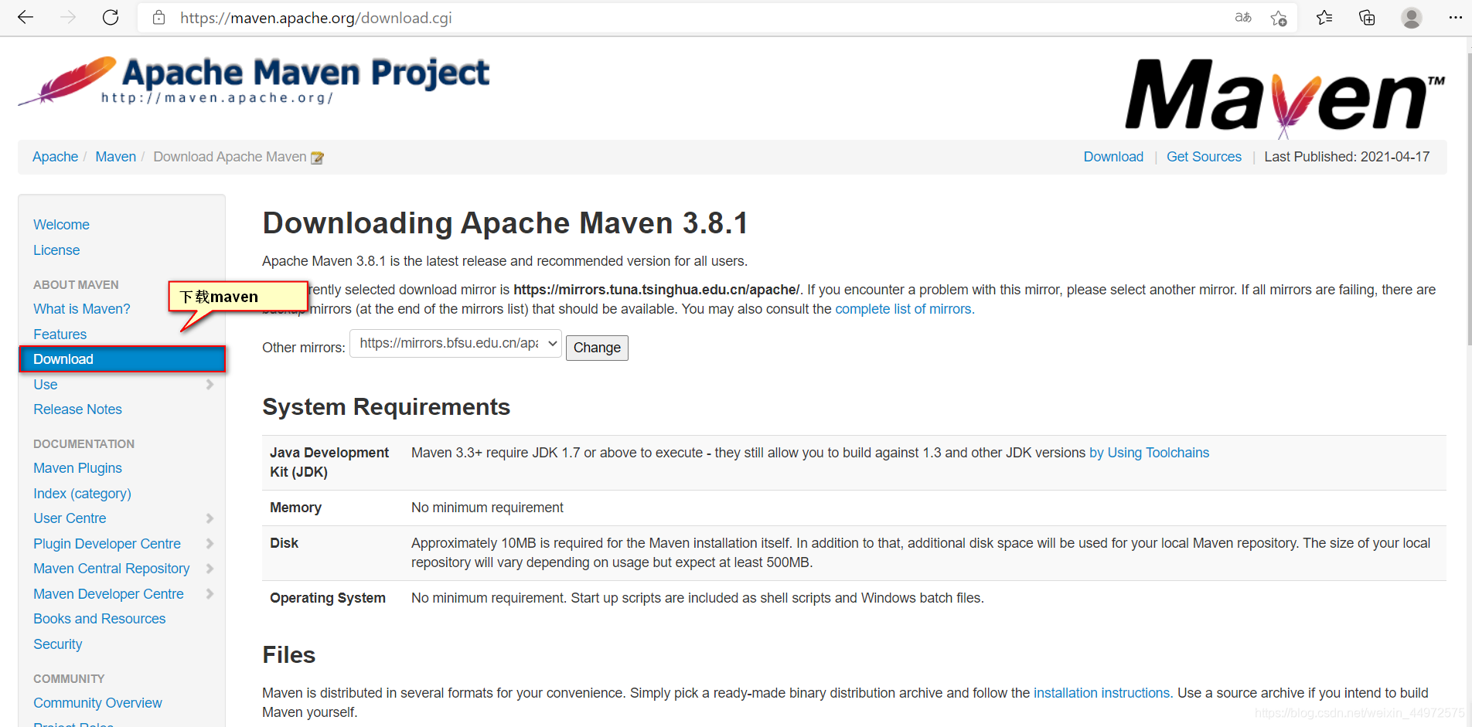Open Plugin Developer Centre sidebar link
The image size is (1472, 727).
[x=107, y=544]
